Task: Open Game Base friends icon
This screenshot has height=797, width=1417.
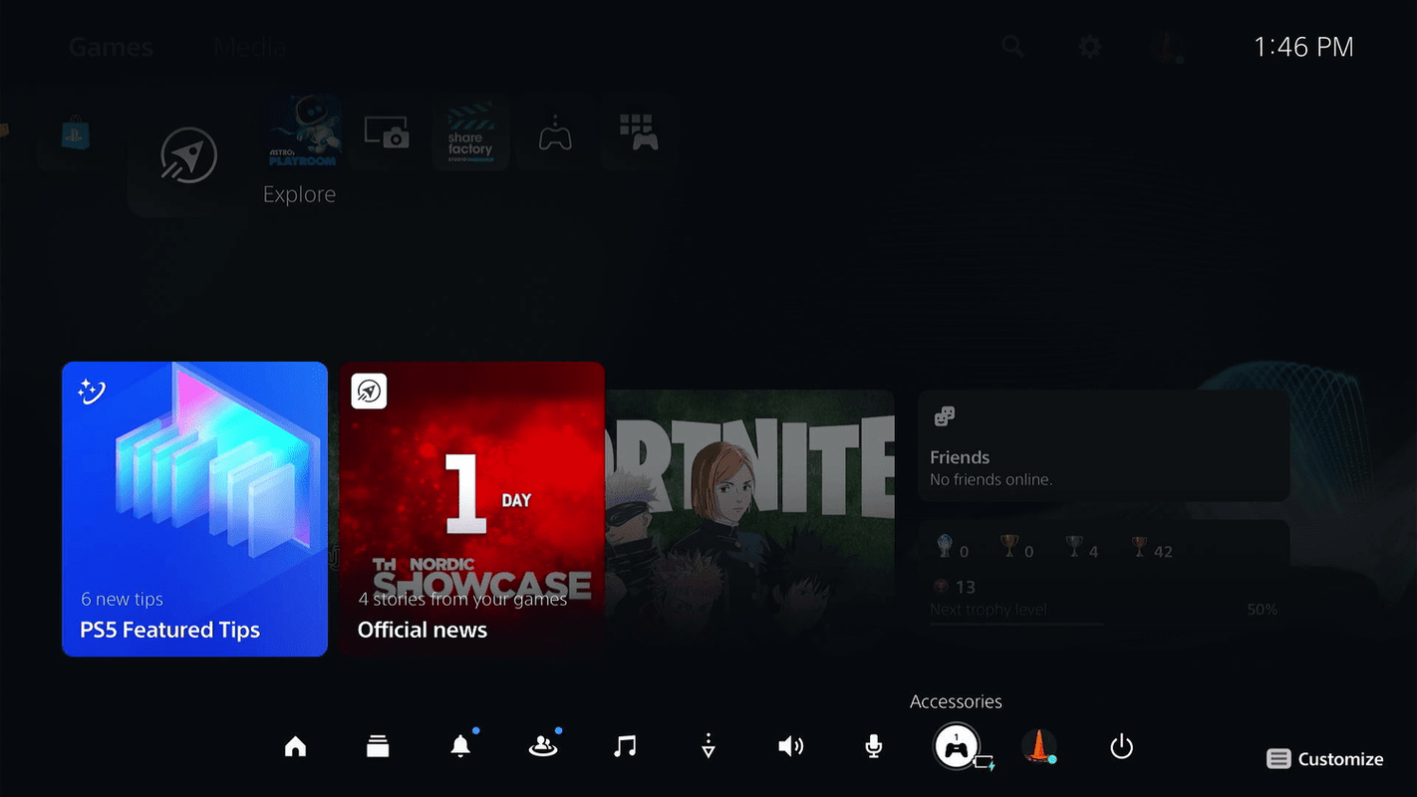Action: tap(543, 746)
